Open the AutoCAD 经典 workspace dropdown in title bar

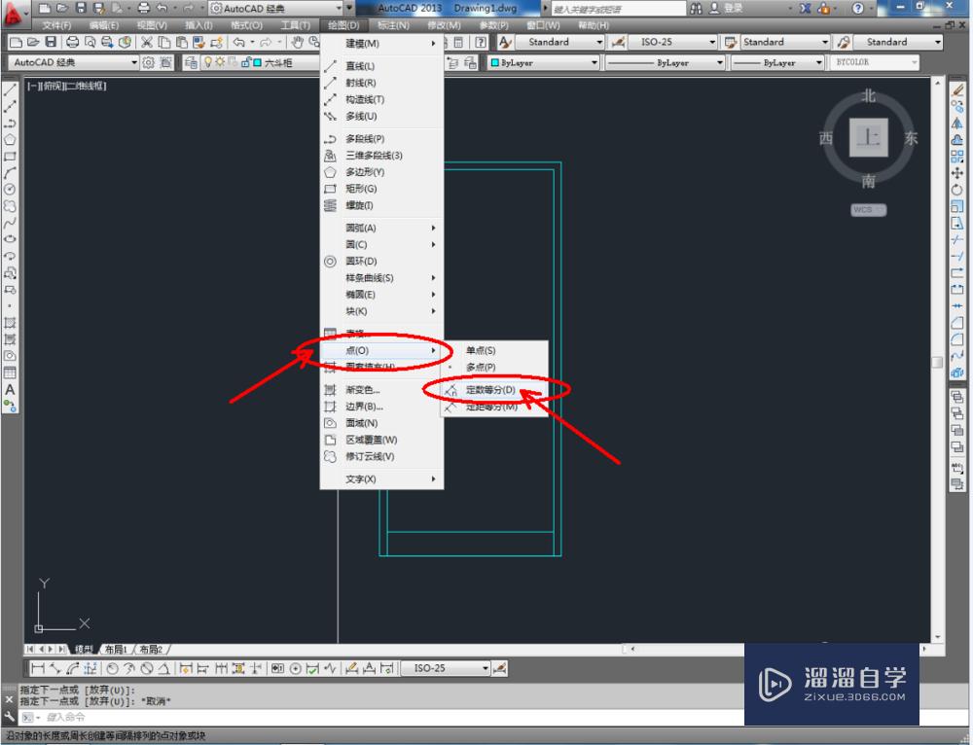pos(276,8)
